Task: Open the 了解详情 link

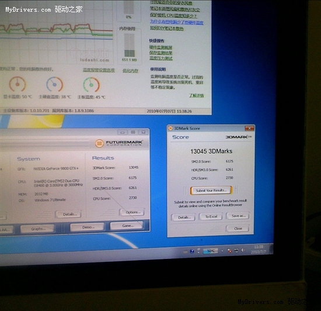Action: coord(197,95)
